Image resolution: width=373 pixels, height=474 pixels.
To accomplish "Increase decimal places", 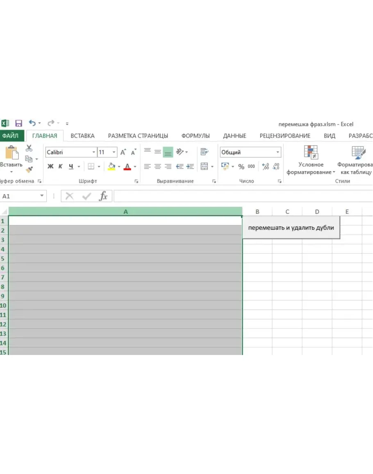I will tap(266, 166).
